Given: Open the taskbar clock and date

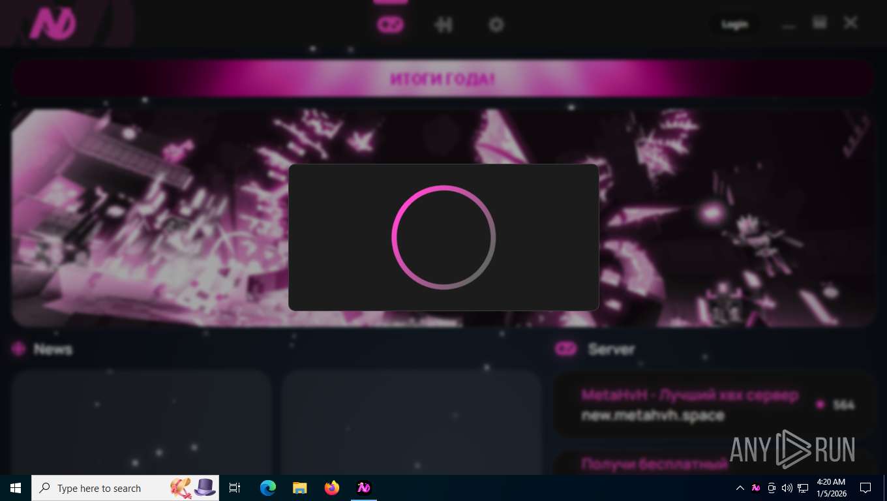Looking at the screenshot, I should click(x=831, y=488).
